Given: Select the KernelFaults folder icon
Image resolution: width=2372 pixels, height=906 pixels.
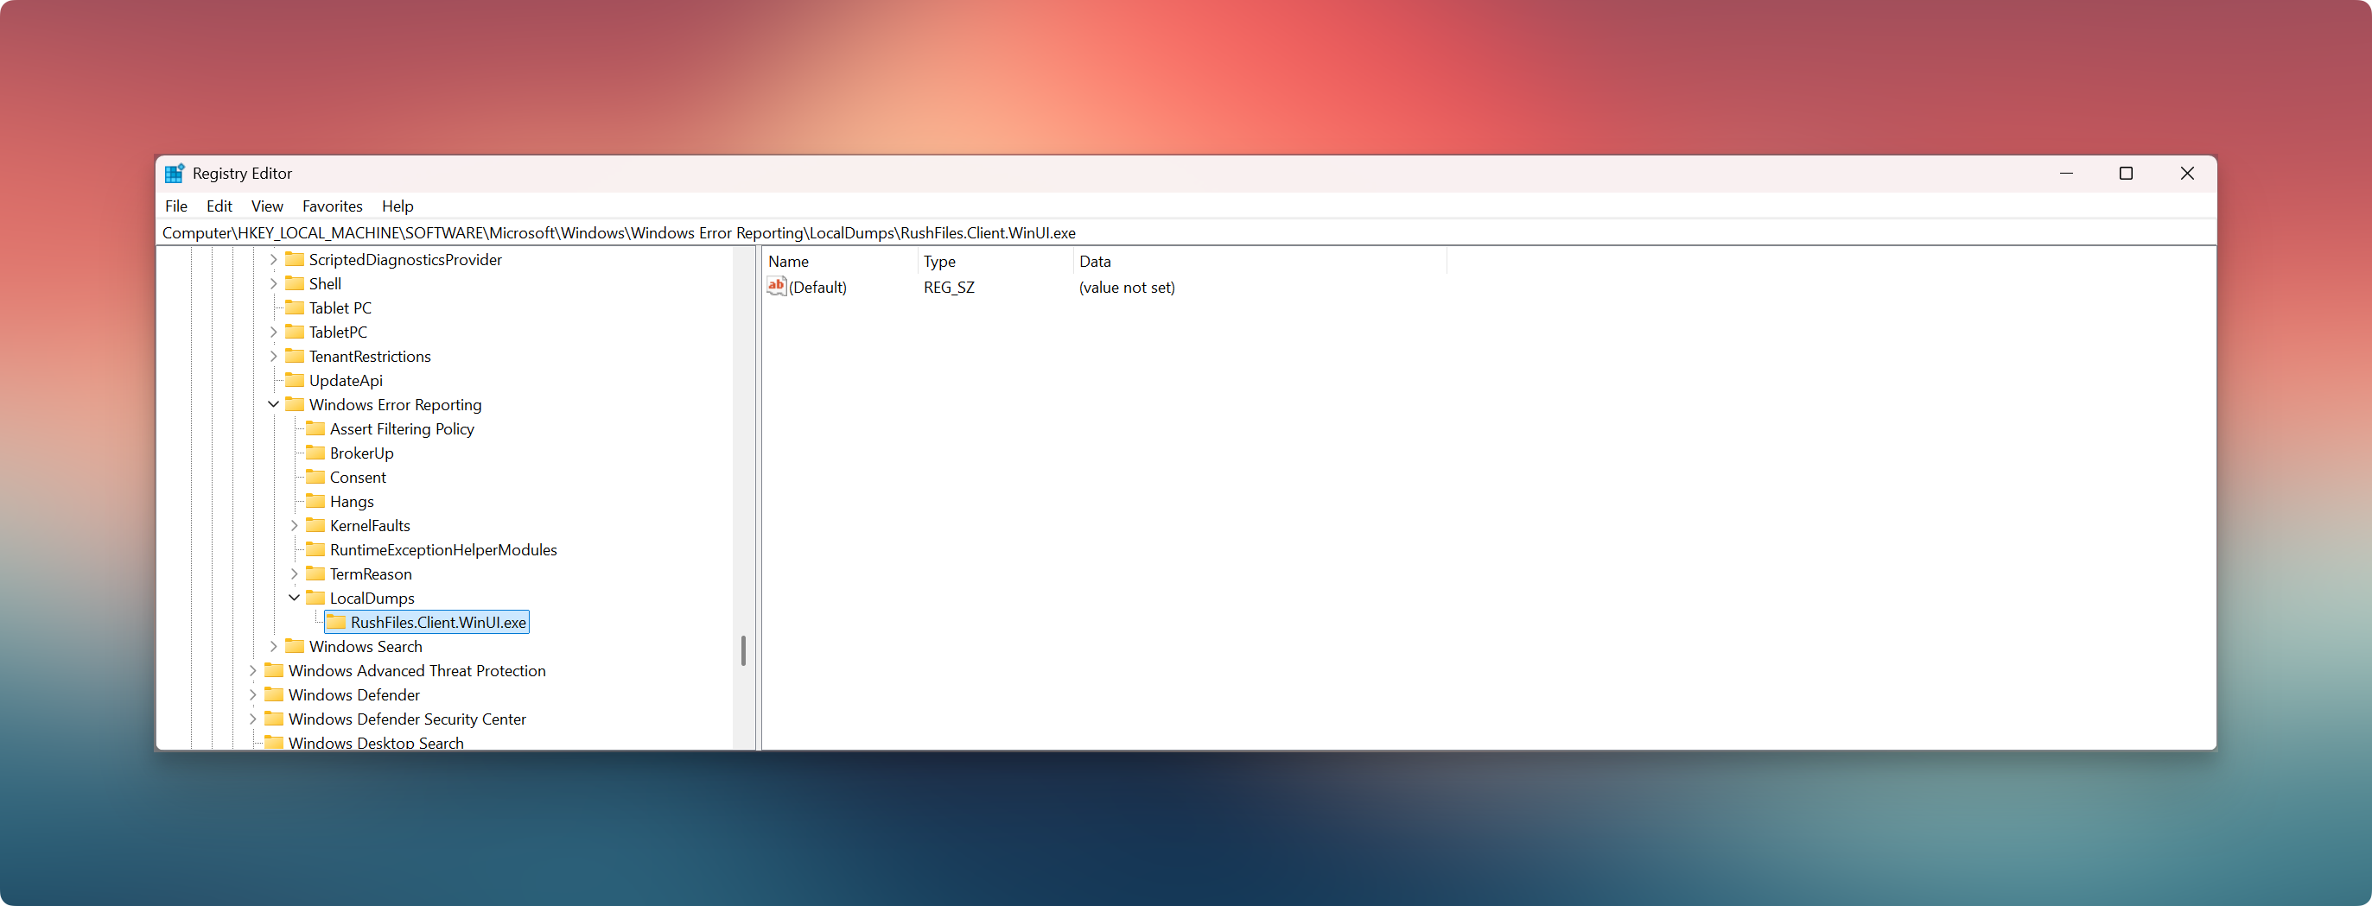Looking at the screenshot, I should [316, 525].
